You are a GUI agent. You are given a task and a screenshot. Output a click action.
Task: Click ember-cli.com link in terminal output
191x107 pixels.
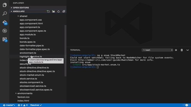click(x=105, y=60)
